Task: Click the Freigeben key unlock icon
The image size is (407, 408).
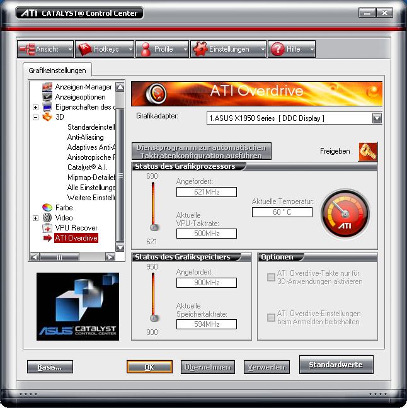Action: pos(368,152)
